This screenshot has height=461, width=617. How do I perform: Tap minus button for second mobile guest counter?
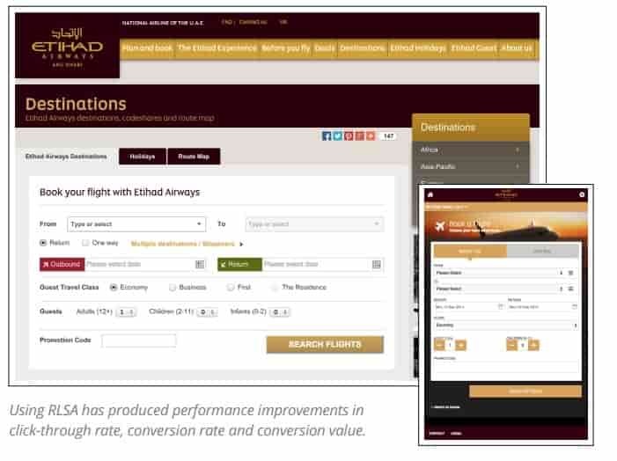click(x=512, y=346)
